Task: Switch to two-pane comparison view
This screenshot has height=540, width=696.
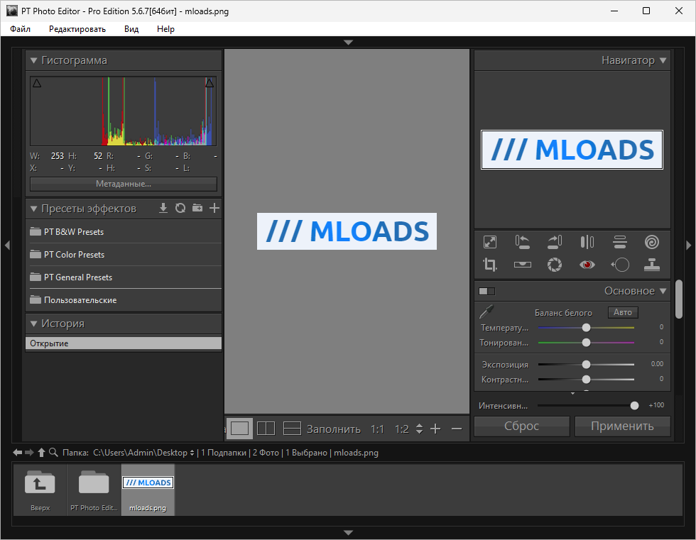Action: tap(266, 428)
